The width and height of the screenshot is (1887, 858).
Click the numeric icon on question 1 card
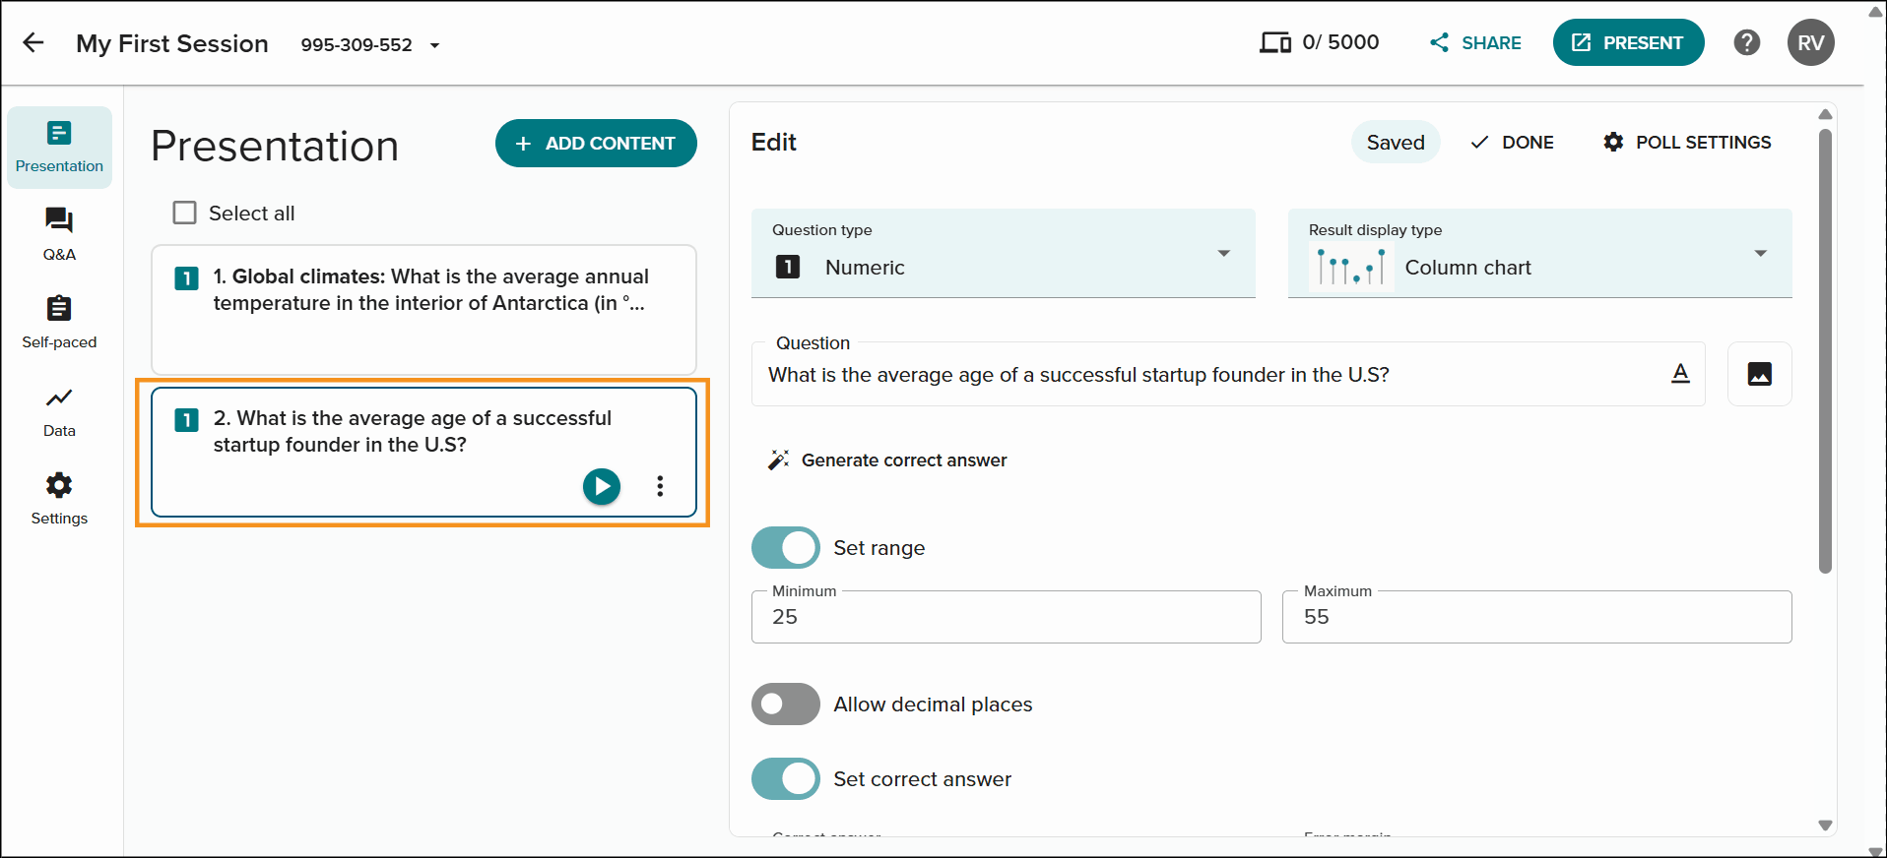click(x=186, y=278)
